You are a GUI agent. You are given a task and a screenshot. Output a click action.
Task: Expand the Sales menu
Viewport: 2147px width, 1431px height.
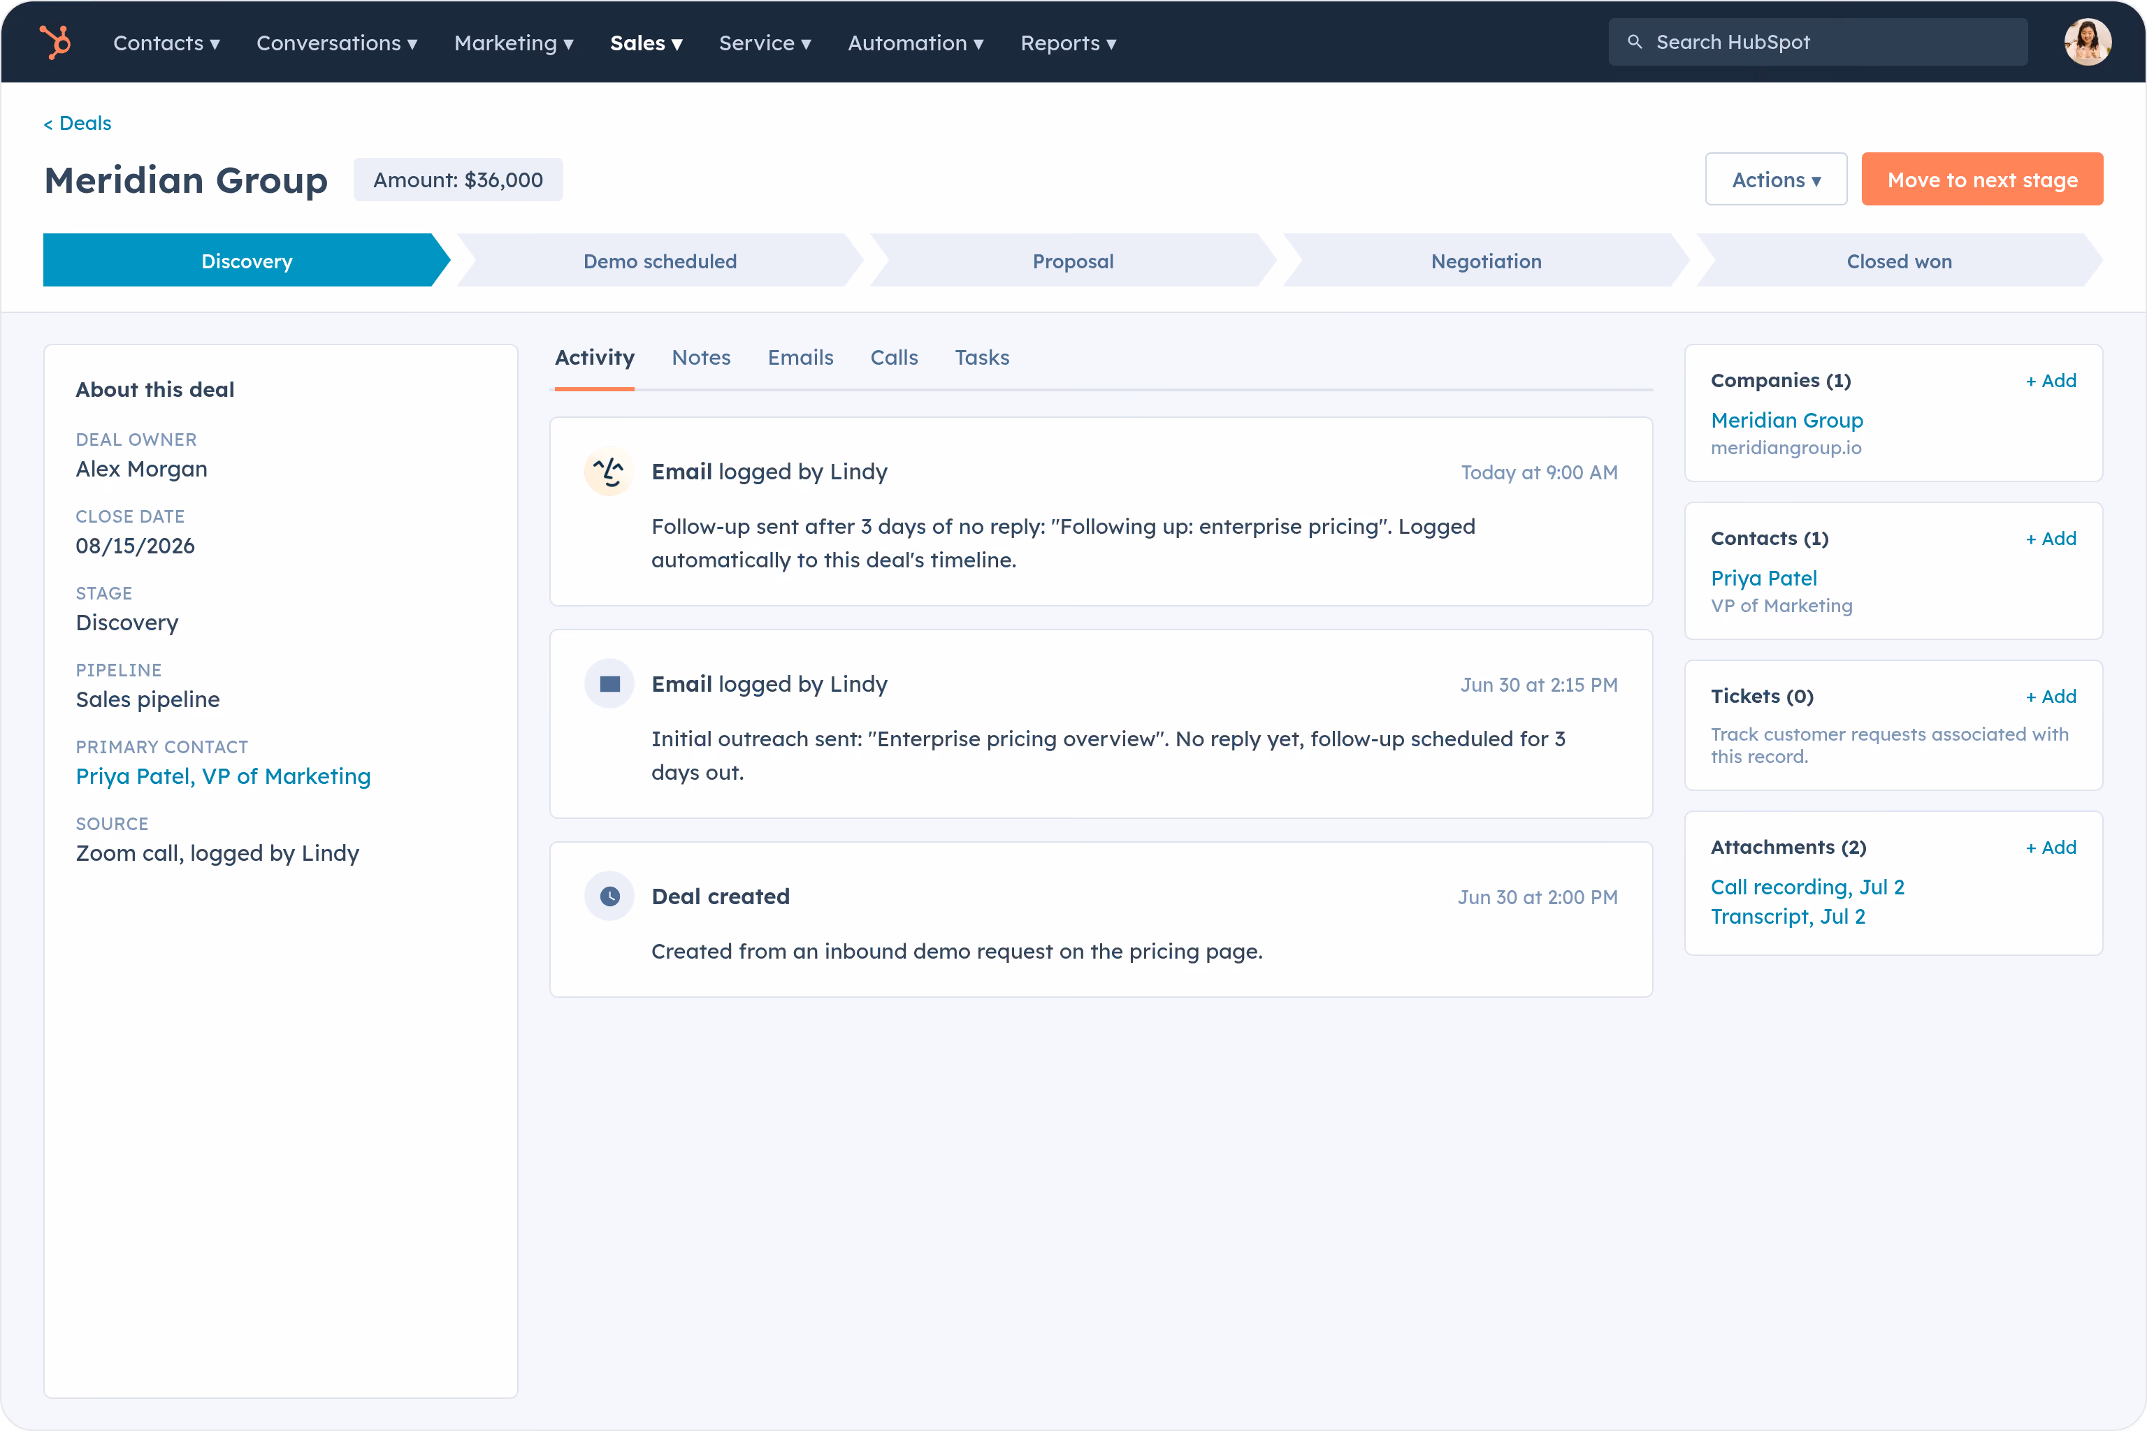(646, 43)
